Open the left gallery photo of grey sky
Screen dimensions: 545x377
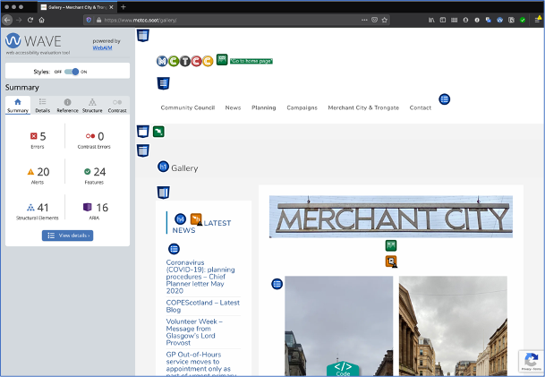[x=339, y=326]
